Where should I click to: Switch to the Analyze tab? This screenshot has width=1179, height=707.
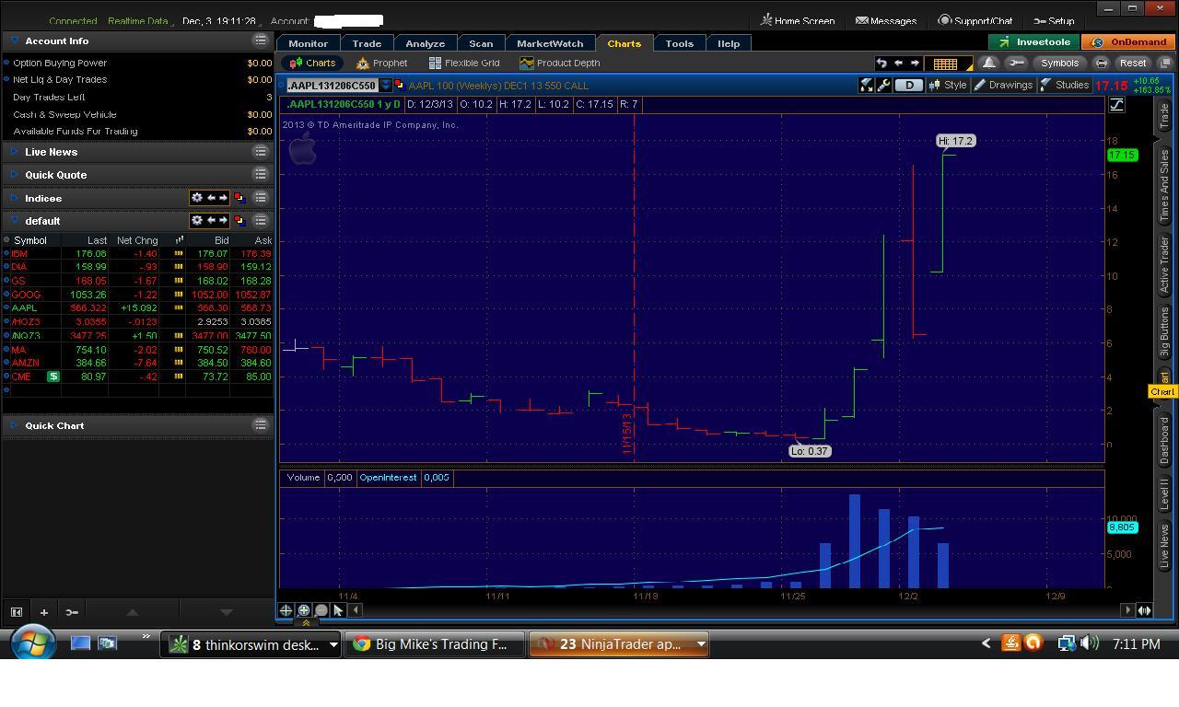pos(426,43)
